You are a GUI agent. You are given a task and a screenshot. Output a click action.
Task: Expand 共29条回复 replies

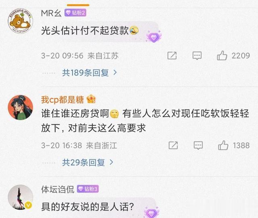tap(83, 162)
